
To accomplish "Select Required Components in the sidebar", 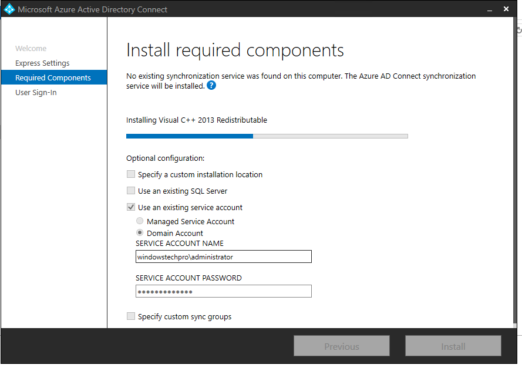I will point(54,77).
